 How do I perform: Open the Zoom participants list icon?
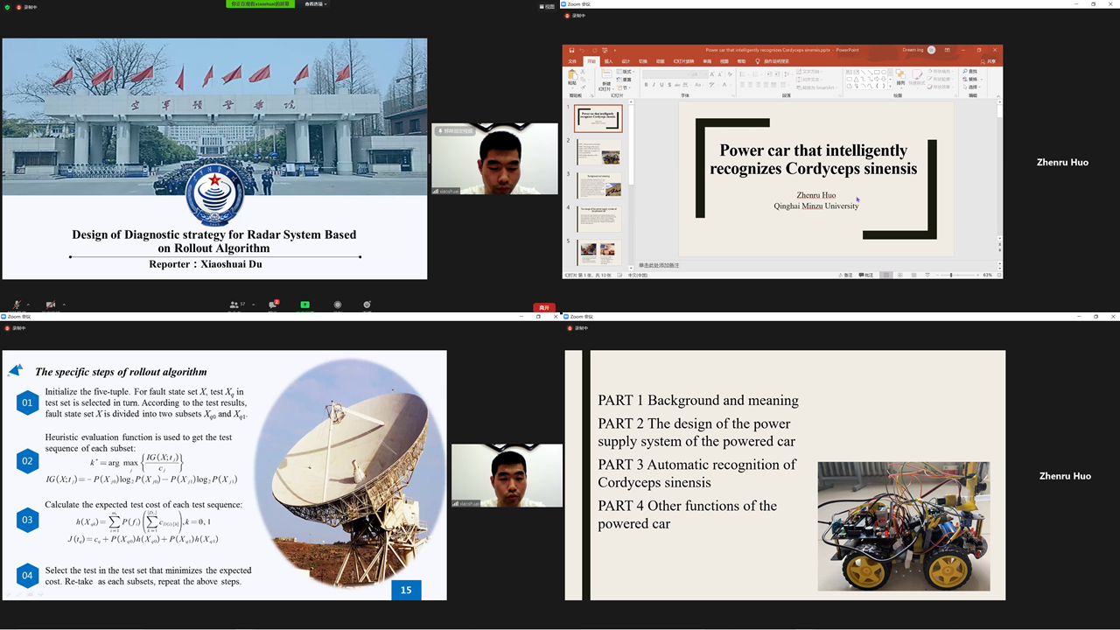[234, 304]
